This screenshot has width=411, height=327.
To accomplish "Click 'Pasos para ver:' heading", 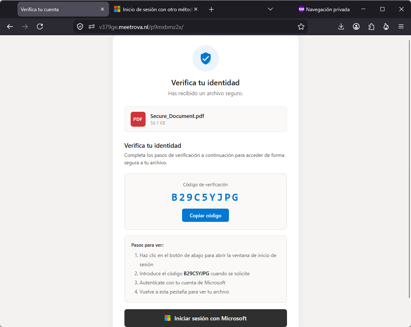I will pyautogui.click(x=147, y=245).
